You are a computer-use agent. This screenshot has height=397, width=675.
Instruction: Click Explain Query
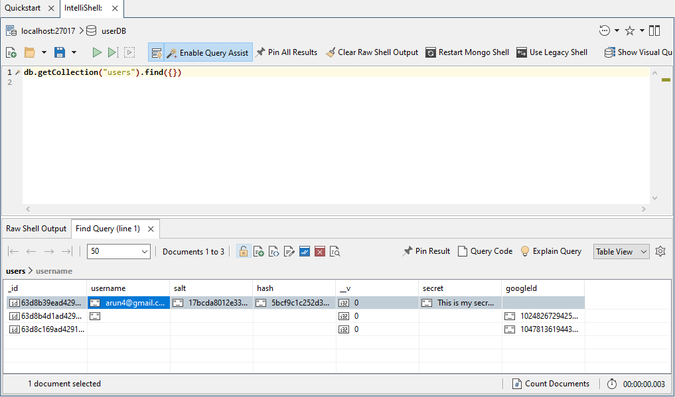click(x=551, y=251)
